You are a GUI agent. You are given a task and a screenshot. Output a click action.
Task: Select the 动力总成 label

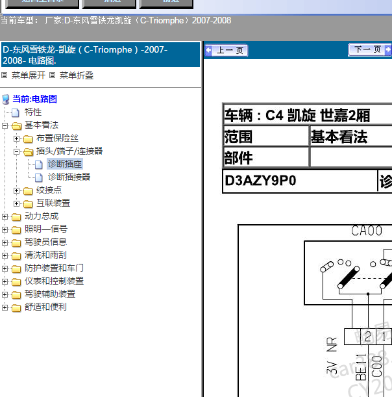tap(42, 216)
